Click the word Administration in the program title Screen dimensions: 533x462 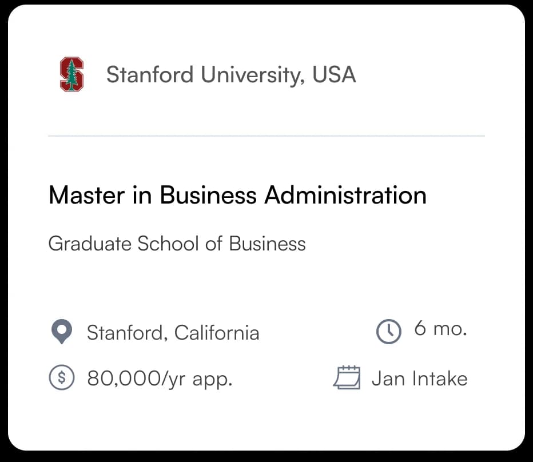(x=345, y=195)
